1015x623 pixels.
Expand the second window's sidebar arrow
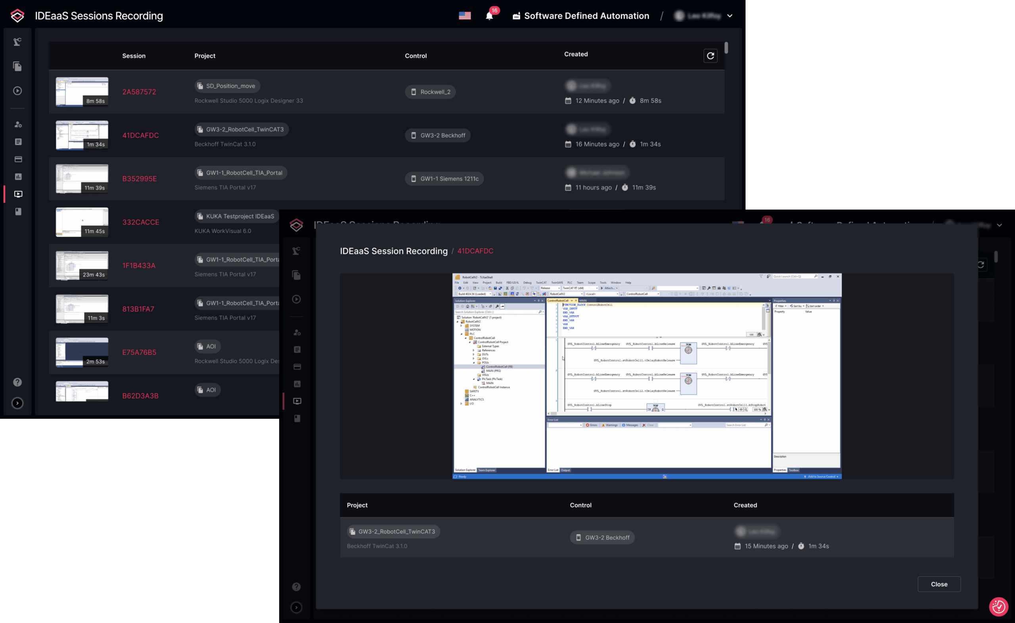coord(296,607)
